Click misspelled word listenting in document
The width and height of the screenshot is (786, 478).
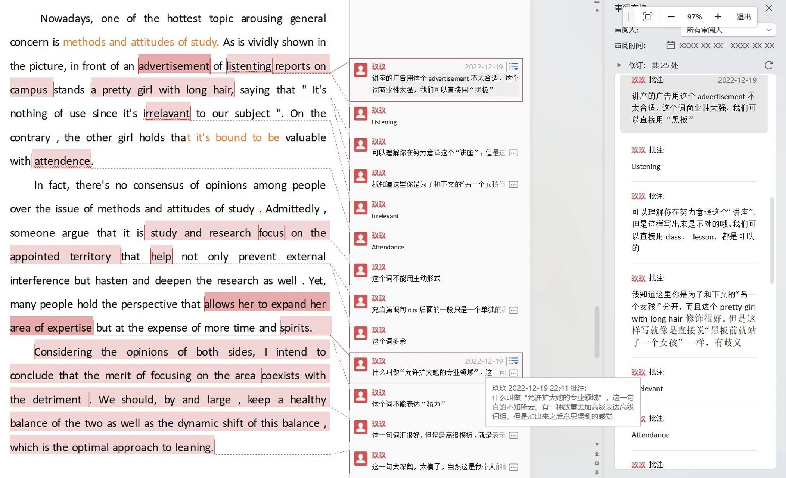point(249,66)
